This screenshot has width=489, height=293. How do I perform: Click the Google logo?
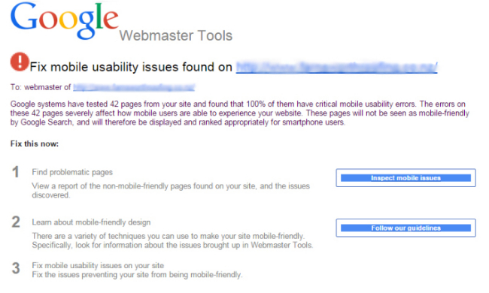[65, 20]
